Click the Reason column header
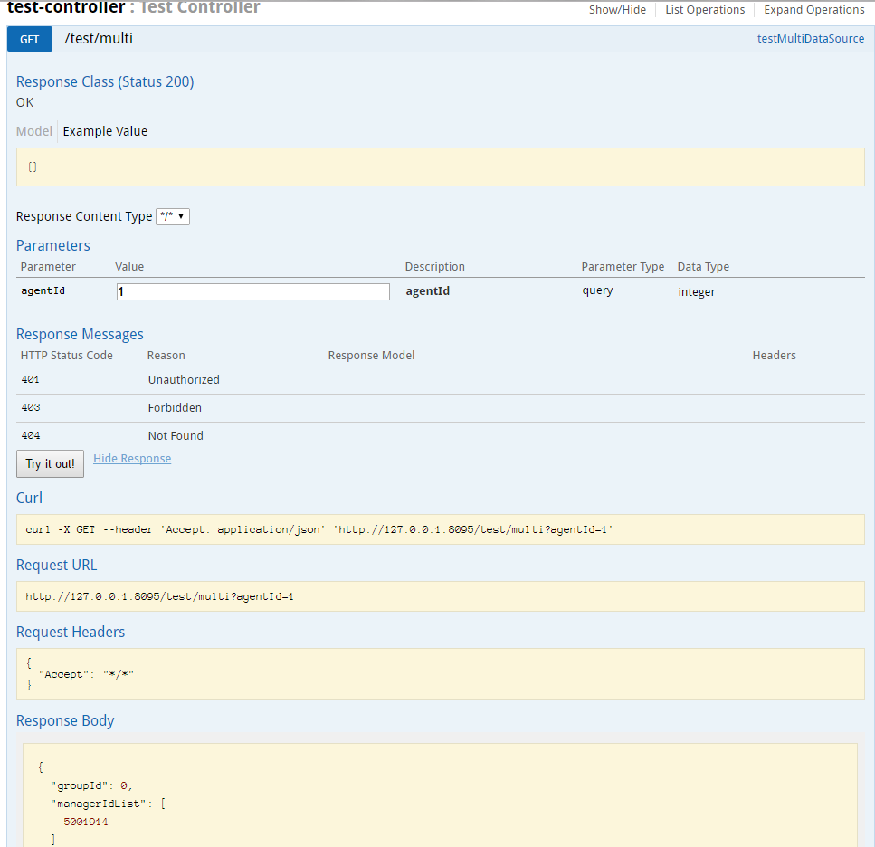 coord(166,356)
